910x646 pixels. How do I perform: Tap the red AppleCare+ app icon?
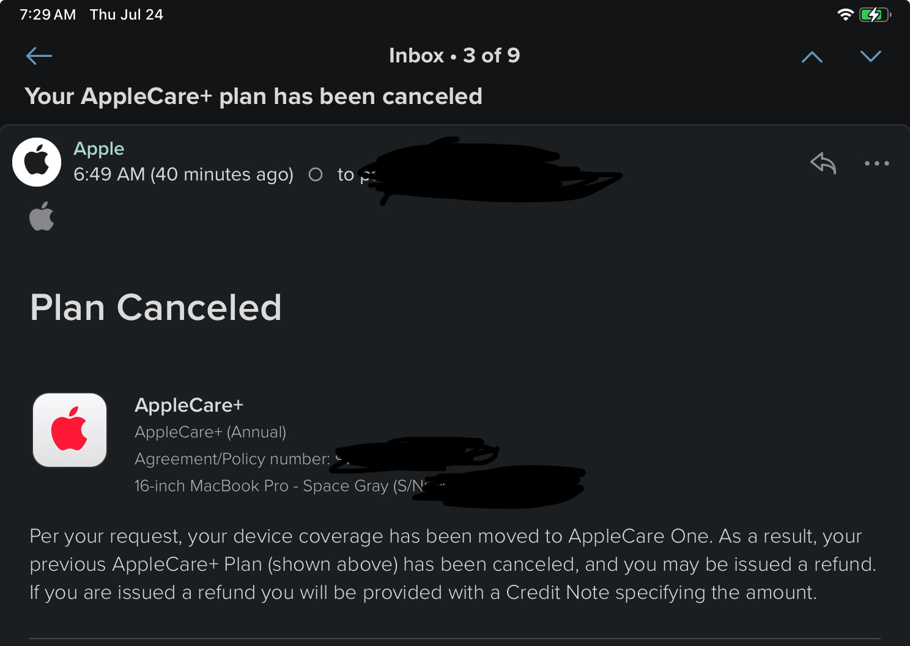[70, 430]
